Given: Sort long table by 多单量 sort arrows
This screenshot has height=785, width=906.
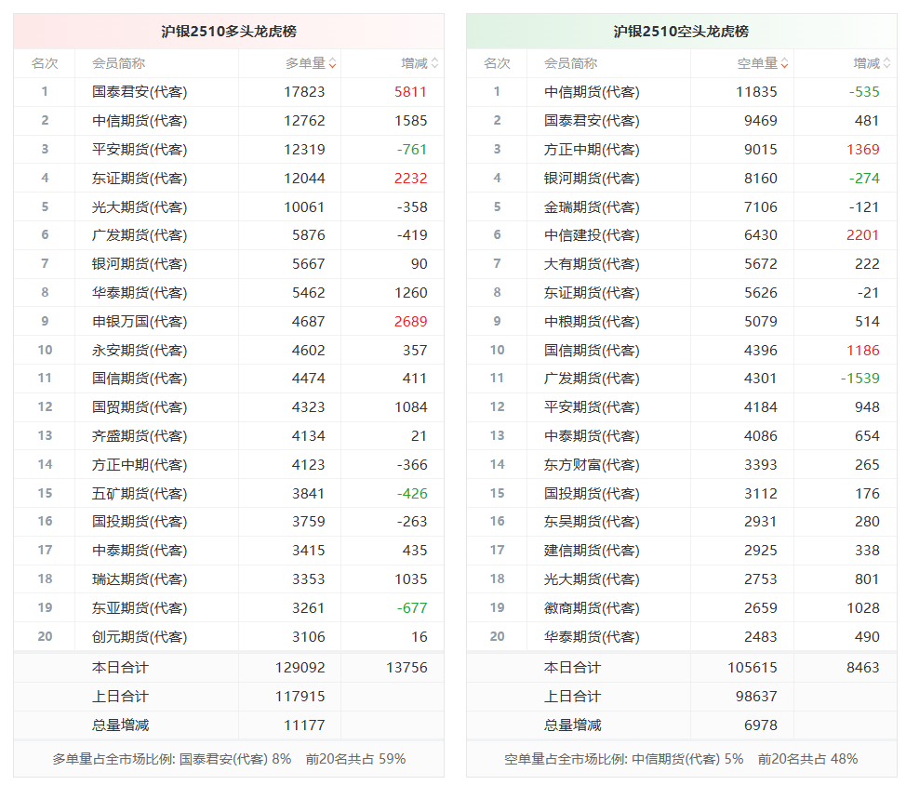Looking at the screenshot, I should coord(332,63).
